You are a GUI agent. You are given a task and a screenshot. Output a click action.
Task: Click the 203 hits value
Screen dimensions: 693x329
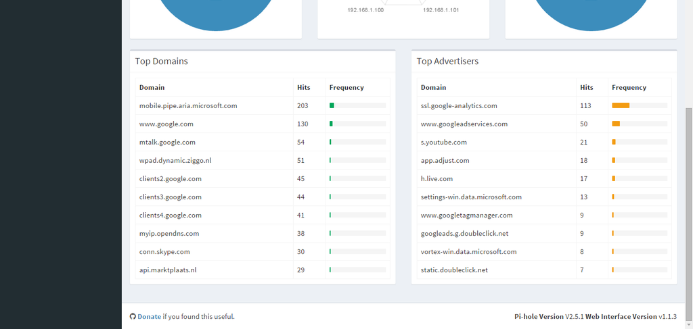click(303, 106)
